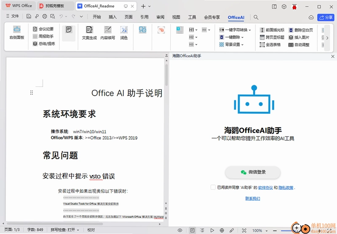Click the print icon in quick toolbar
The width and height of the screenshot is (337, 234).
45,16
